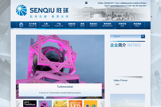Select the orange LED thumbnail
The width and height of the screenshot is (161, 107).
pos(75,104)
